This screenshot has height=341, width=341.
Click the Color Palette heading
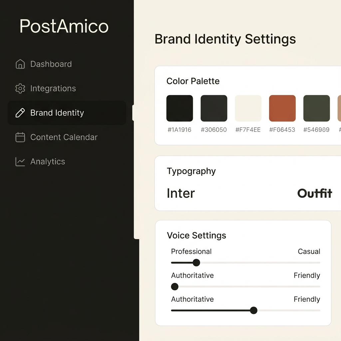193,81
